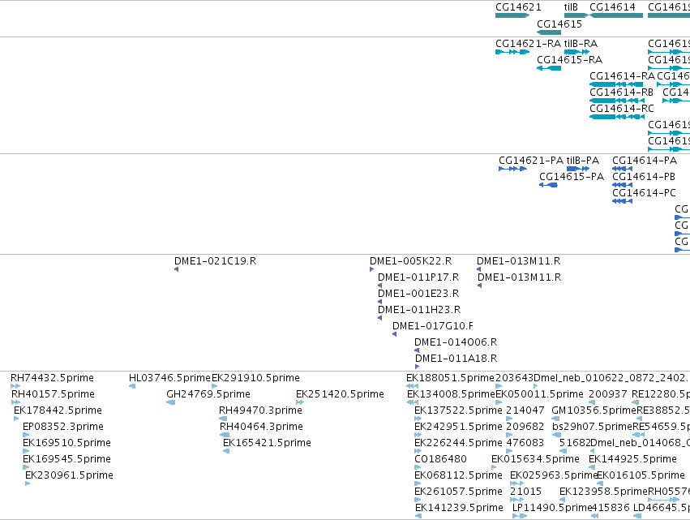
Task: Select EST HL03746.5prime
Action: coord(132,386)
